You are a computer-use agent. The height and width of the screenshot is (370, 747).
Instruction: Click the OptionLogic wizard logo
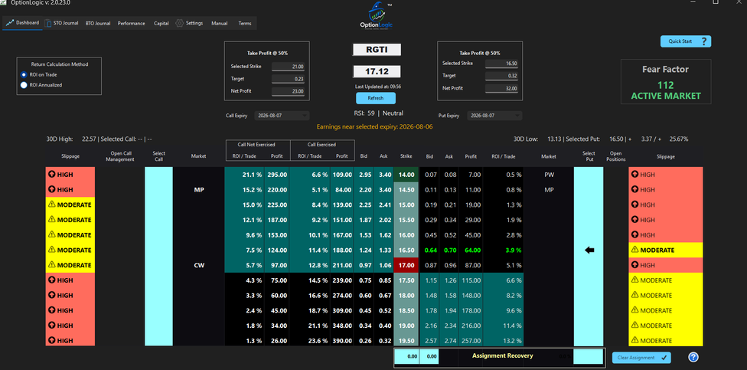tap(377, 16)
